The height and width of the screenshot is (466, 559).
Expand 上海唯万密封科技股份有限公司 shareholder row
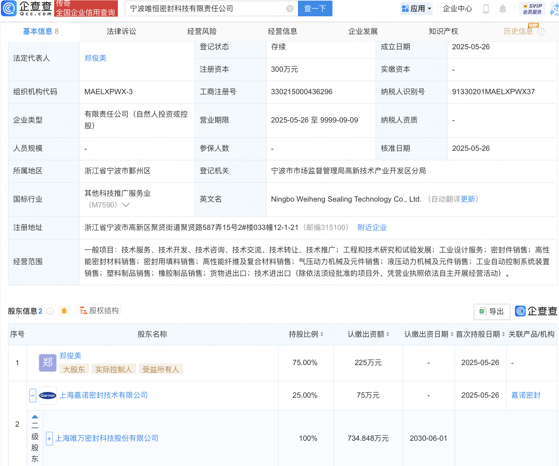pyautogui.click(x=49, y=438)
